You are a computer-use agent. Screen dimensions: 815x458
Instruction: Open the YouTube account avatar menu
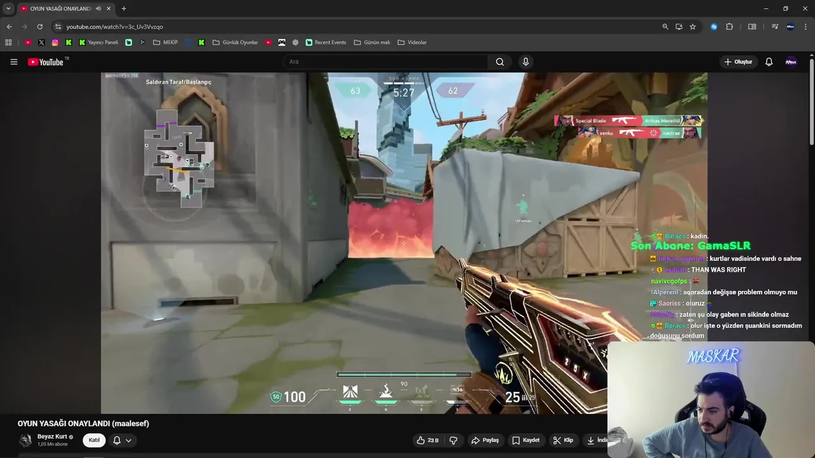click(x=791, y=62)
